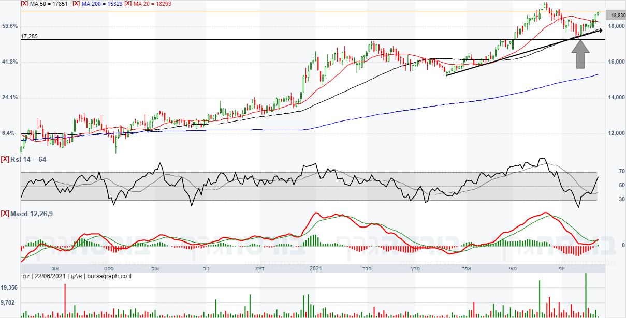Click the 41.8% change label

[x=10, y=62]
